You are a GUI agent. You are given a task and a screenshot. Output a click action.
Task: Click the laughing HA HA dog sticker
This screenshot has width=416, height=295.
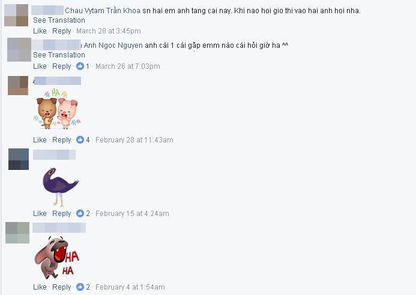(x=57, y=257)
